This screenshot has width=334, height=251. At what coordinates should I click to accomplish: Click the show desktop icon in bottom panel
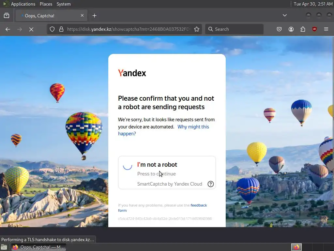pyautogui.click(x=4, y=247)
